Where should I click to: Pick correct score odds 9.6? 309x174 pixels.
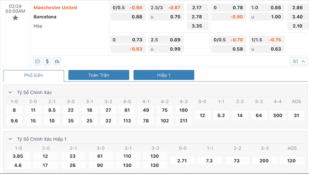[14, 121]
